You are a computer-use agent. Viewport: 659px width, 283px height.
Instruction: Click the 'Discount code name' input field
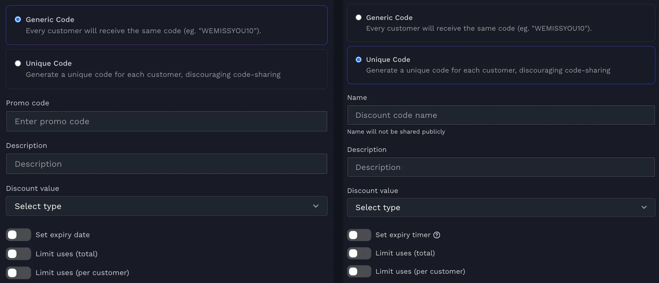(x=501, y=115)
